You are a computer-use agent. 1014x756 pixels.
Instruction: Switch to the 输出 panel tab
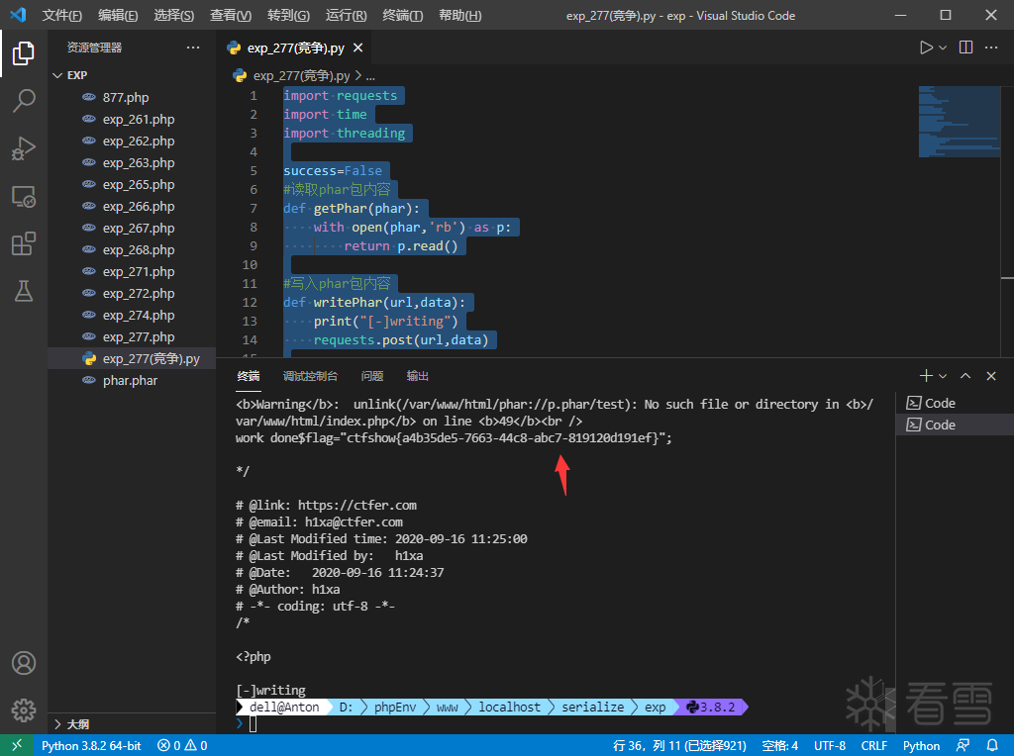418,376
